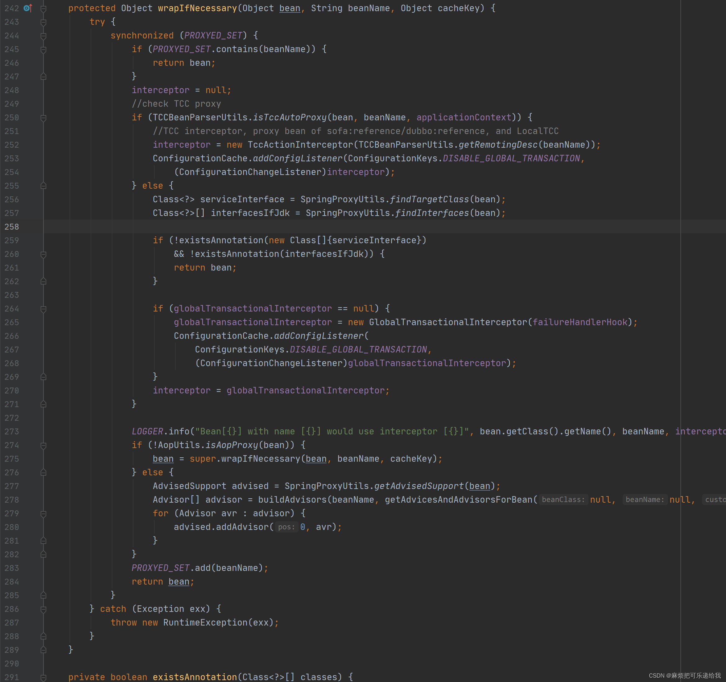The width and height of the screenshot is (726, 682).
Task: Collapse the try block at line 243
Action: (x=43, y=22)
